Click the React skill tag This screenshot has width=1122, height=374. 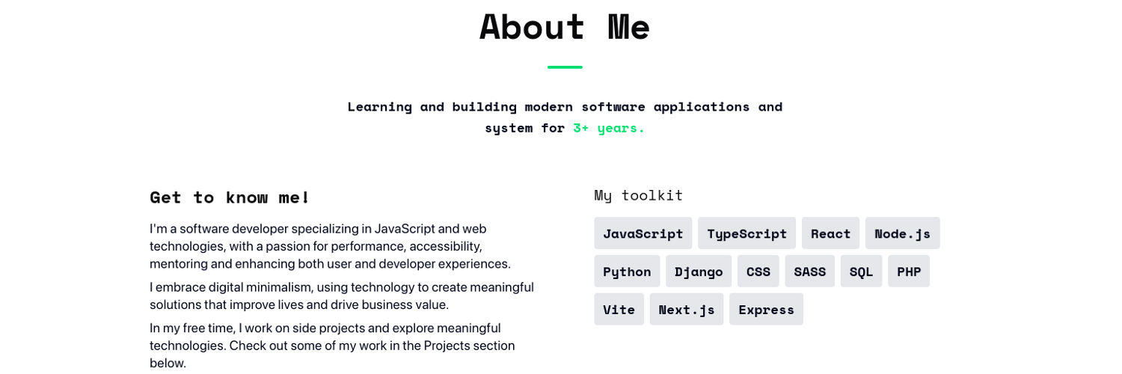click(830, 233)
